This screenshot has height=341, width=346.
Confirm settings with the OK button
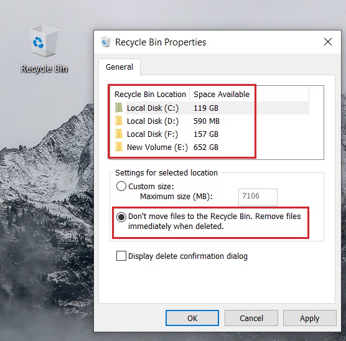click(192, 318)
